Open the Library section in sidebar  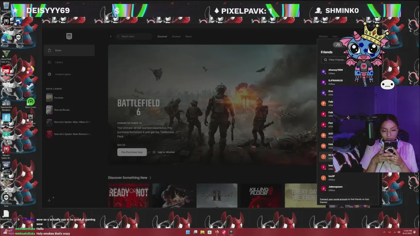click(x=69, y=62)
